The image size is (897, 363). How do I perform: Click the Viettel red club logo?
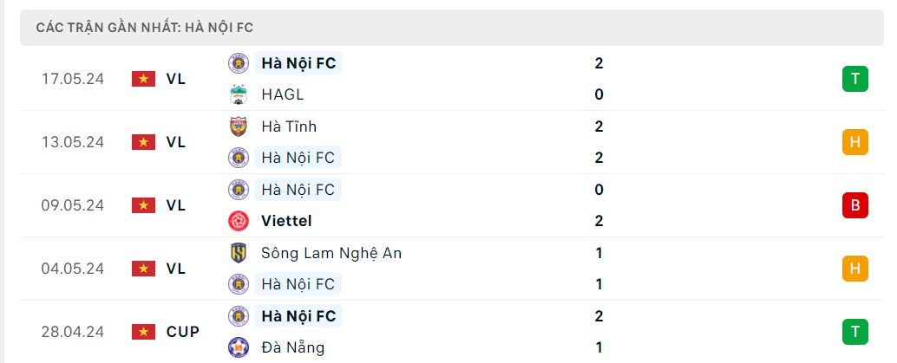[238, 221]
